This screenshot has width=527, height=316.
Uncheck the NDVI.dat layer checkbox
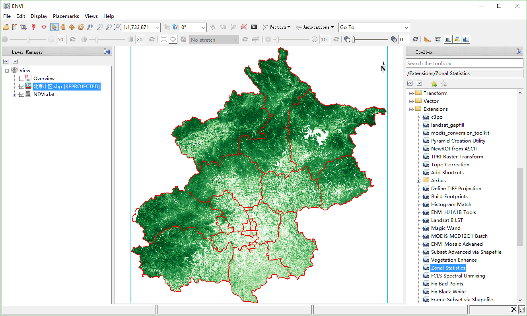22,94
